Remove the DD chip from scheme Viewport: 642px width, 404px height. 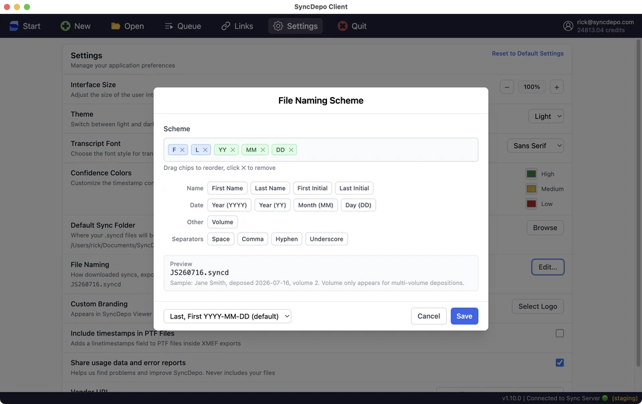pos(291,150)
